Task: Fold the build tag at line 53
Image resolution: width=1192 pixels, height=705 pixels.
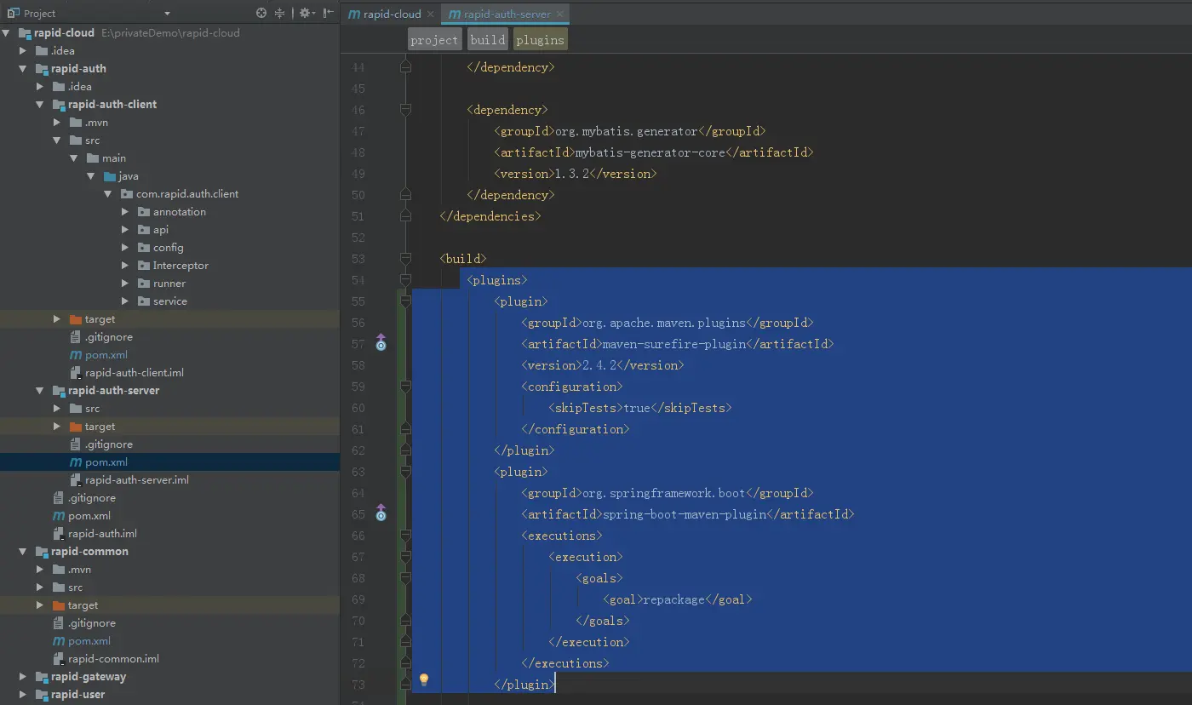Action: (406, 259)
